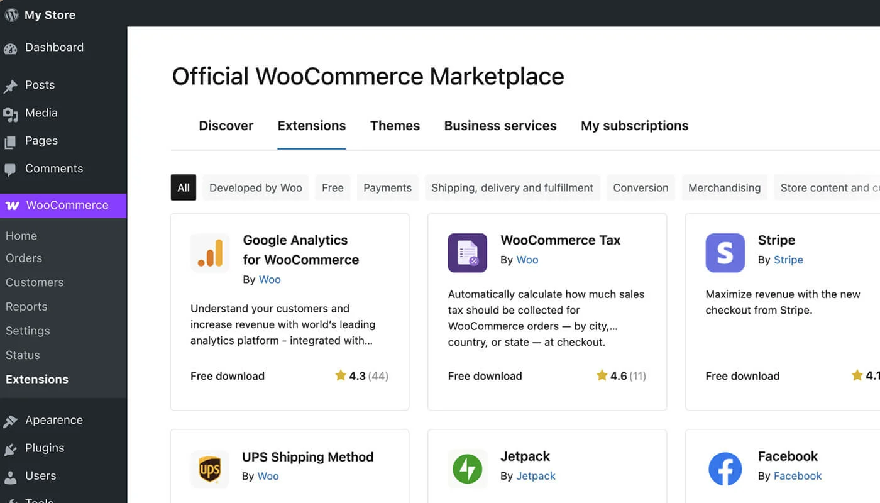Switch to the Themes tab
The height and width of the screenshot is (503, 880).
[x=395, y=125]
